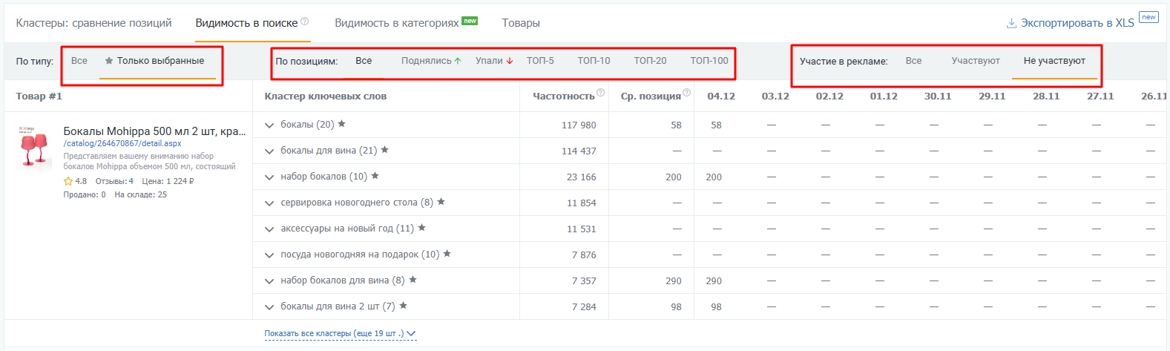Expand сервировка новогоднего стола cluster

[269, 203]
